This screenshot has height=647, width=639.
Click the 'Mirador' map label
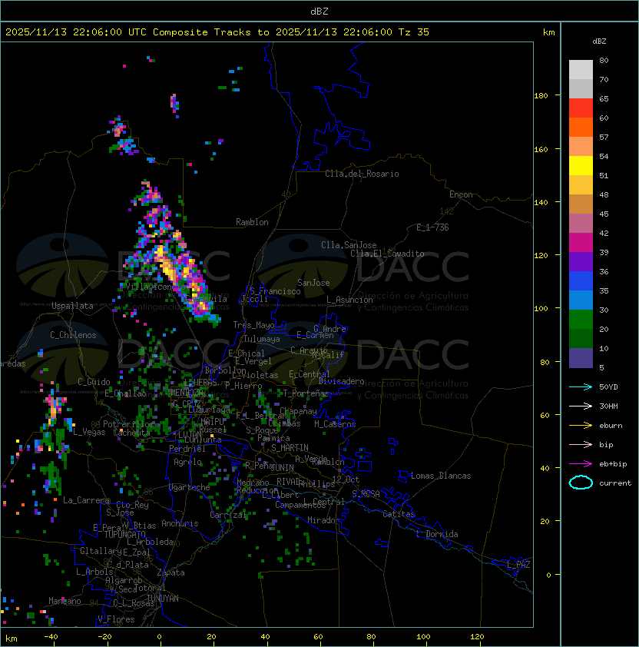pos(323,520)
